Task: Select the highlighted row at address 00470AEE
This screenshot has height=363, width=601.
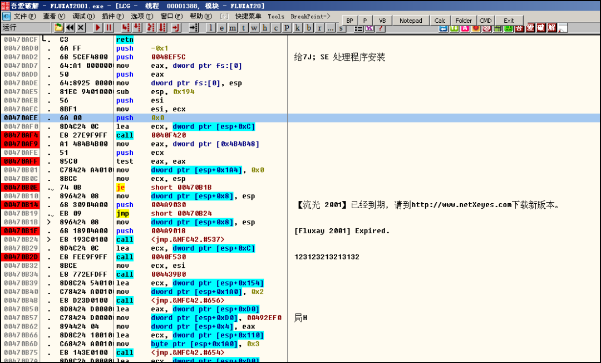Action: point(300,118)
